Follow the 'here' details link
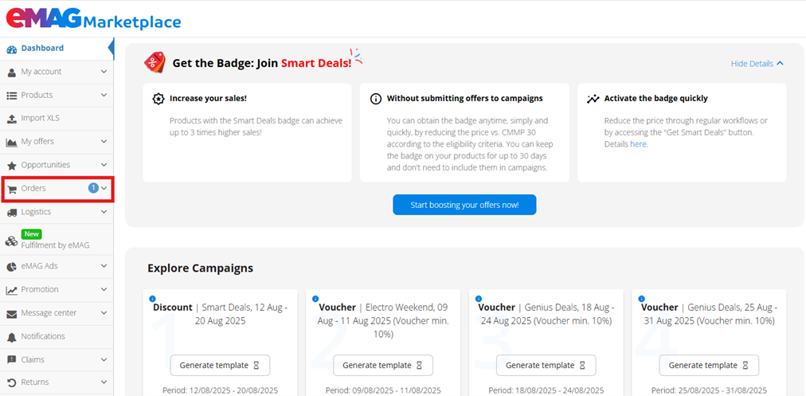The image size is (806, 396). 638,144
